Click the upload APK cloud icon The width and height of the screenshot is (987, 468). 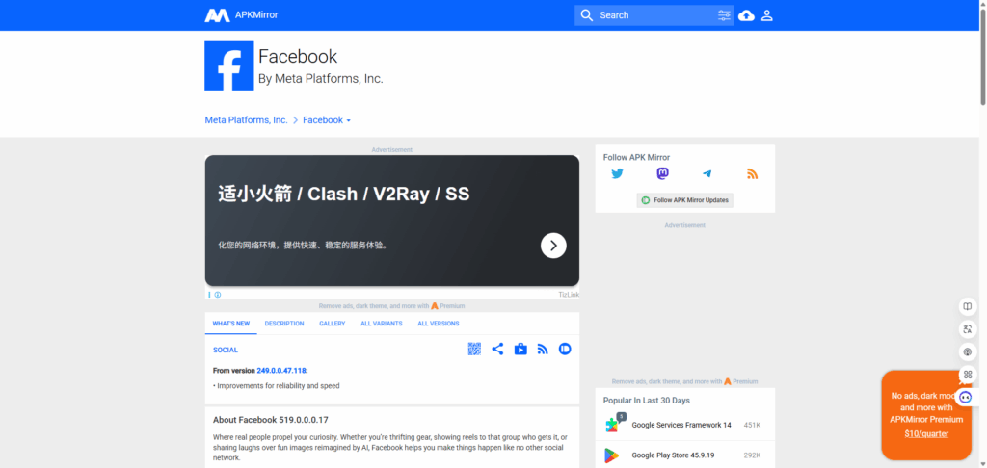(x=747, y=15)
